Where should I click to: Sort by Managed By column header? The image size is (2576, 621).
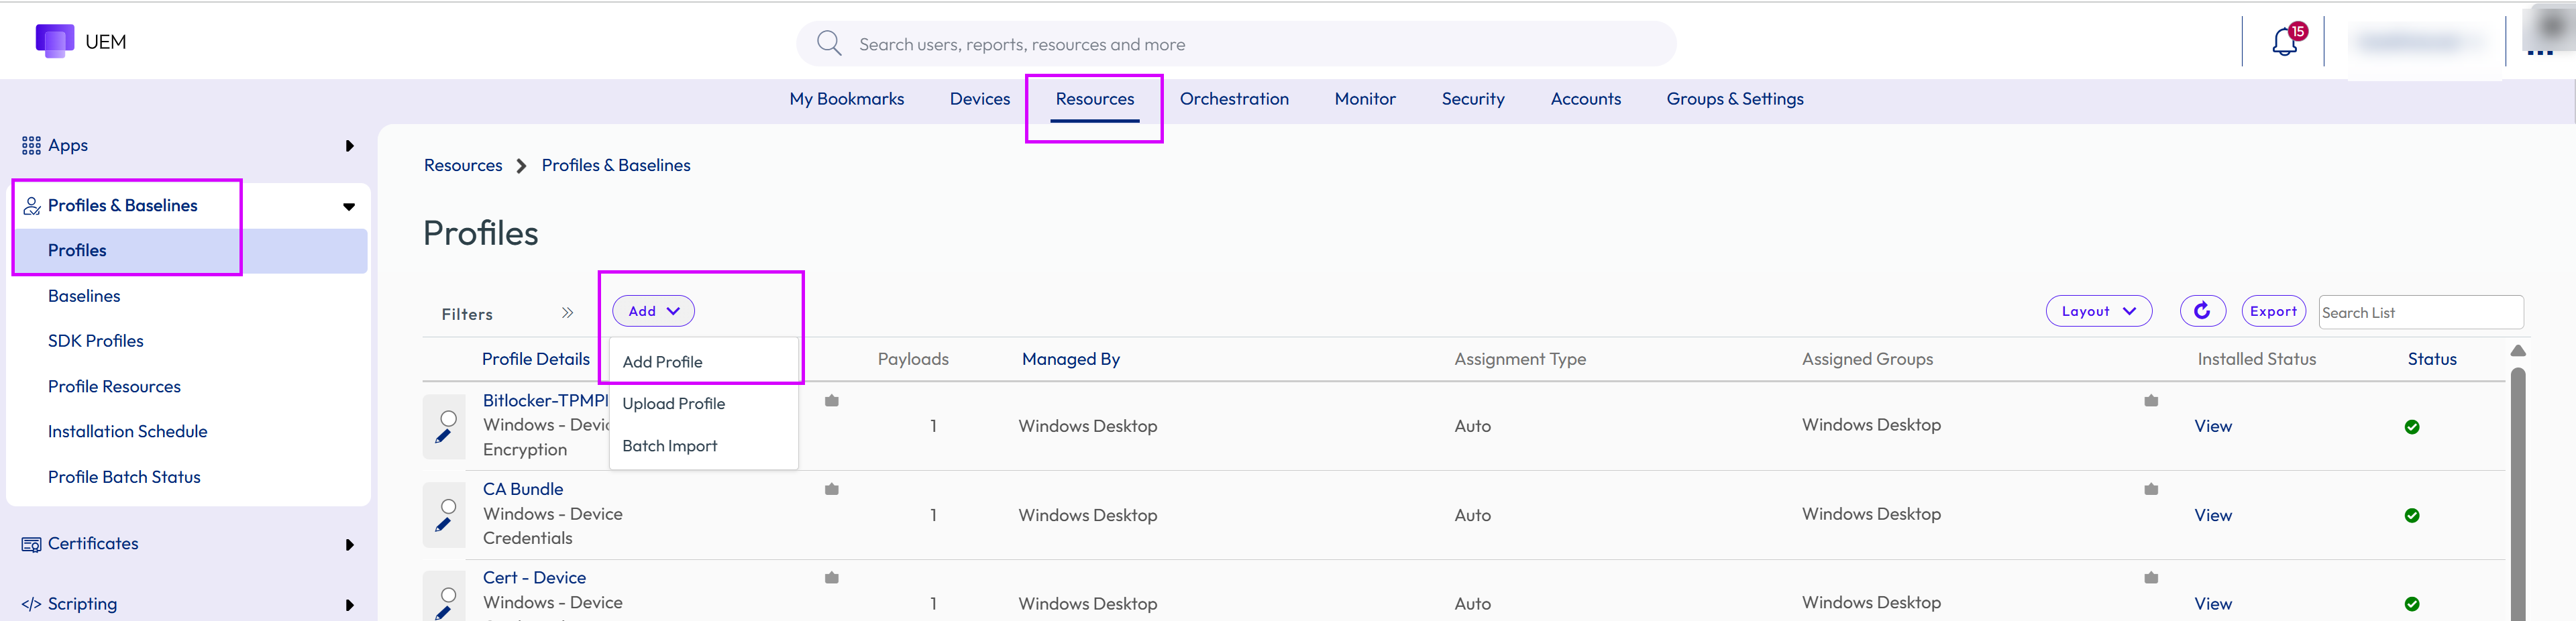point(1070,359)
